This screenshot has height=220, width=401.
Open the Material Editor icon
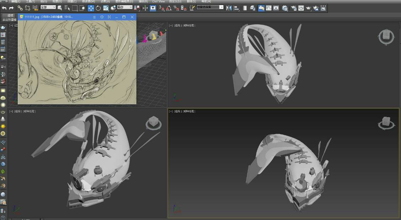[285, 8]
